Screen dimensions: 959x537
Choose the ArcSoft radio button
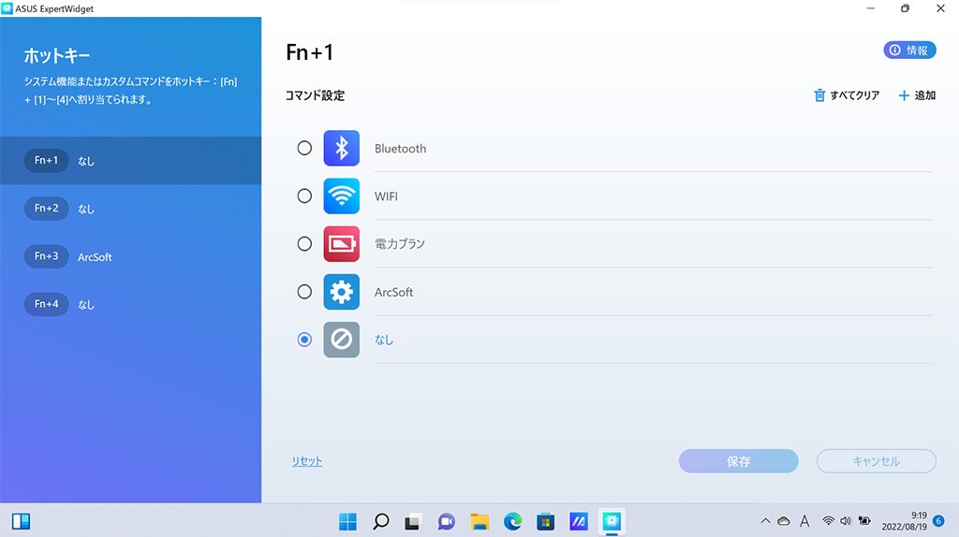304,292
